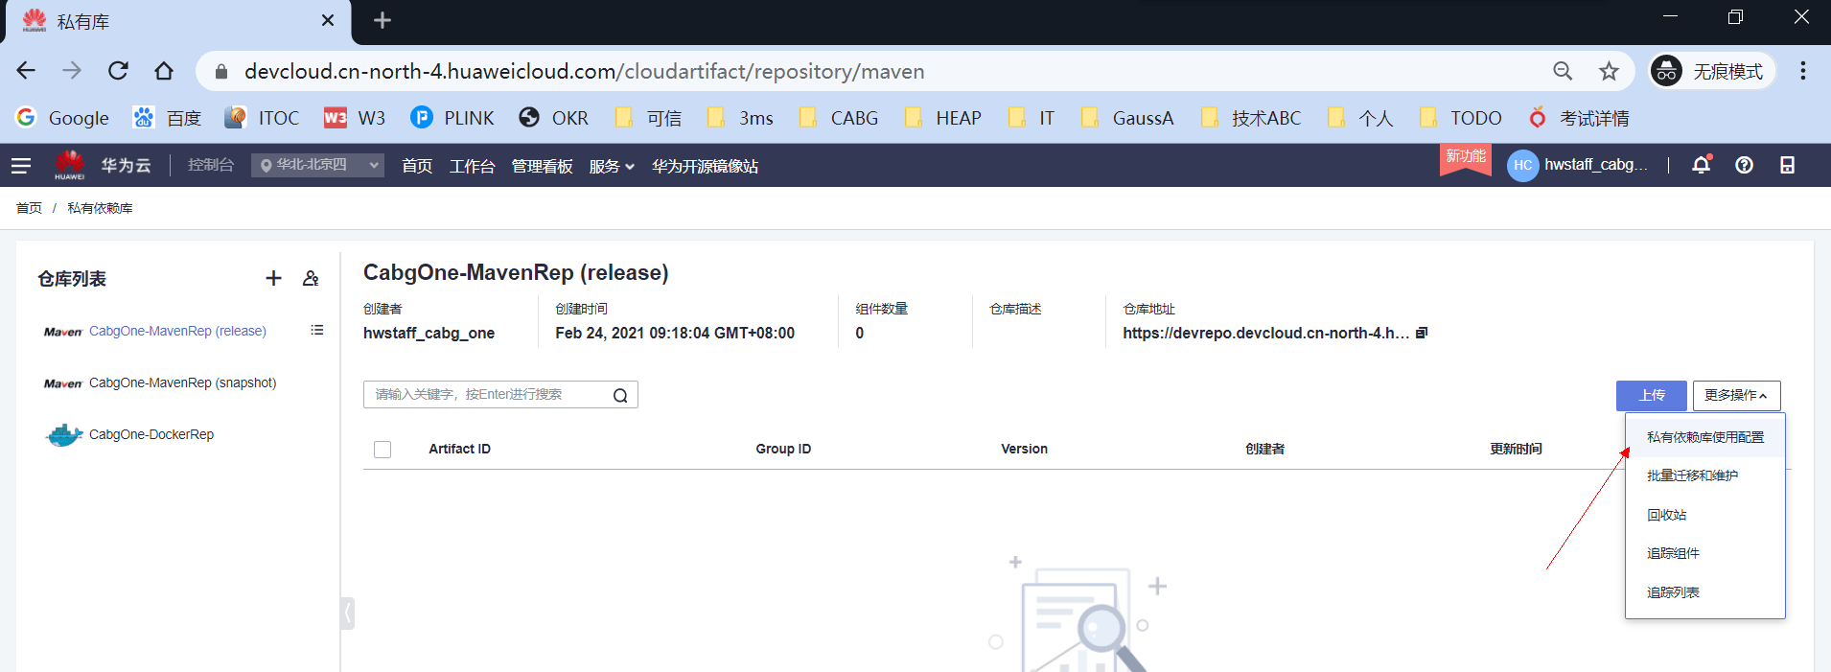This screenshot has width=1831, height=672.
Task: Click the rightmost header document icon
Action: [x=1787, y=165]
